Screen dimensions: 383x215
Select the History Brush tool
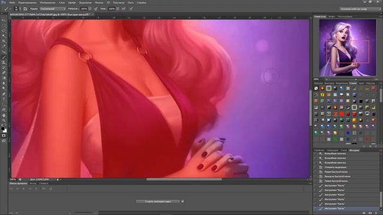point(4,67)
